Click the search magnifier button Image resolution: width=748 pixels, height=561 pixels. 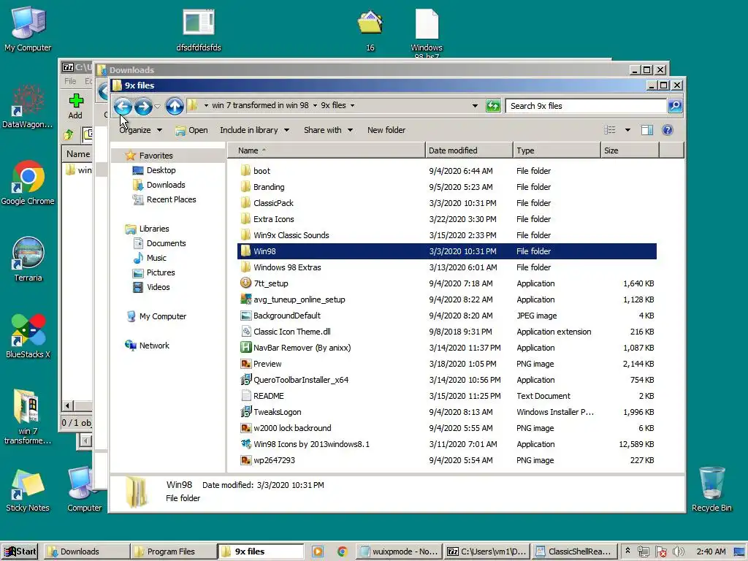coord(675,106)
